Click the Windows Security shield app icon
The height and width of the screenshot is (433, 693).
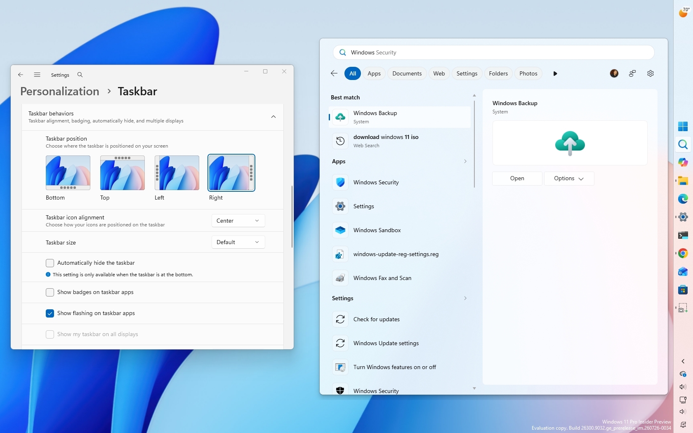pos(340,182)
